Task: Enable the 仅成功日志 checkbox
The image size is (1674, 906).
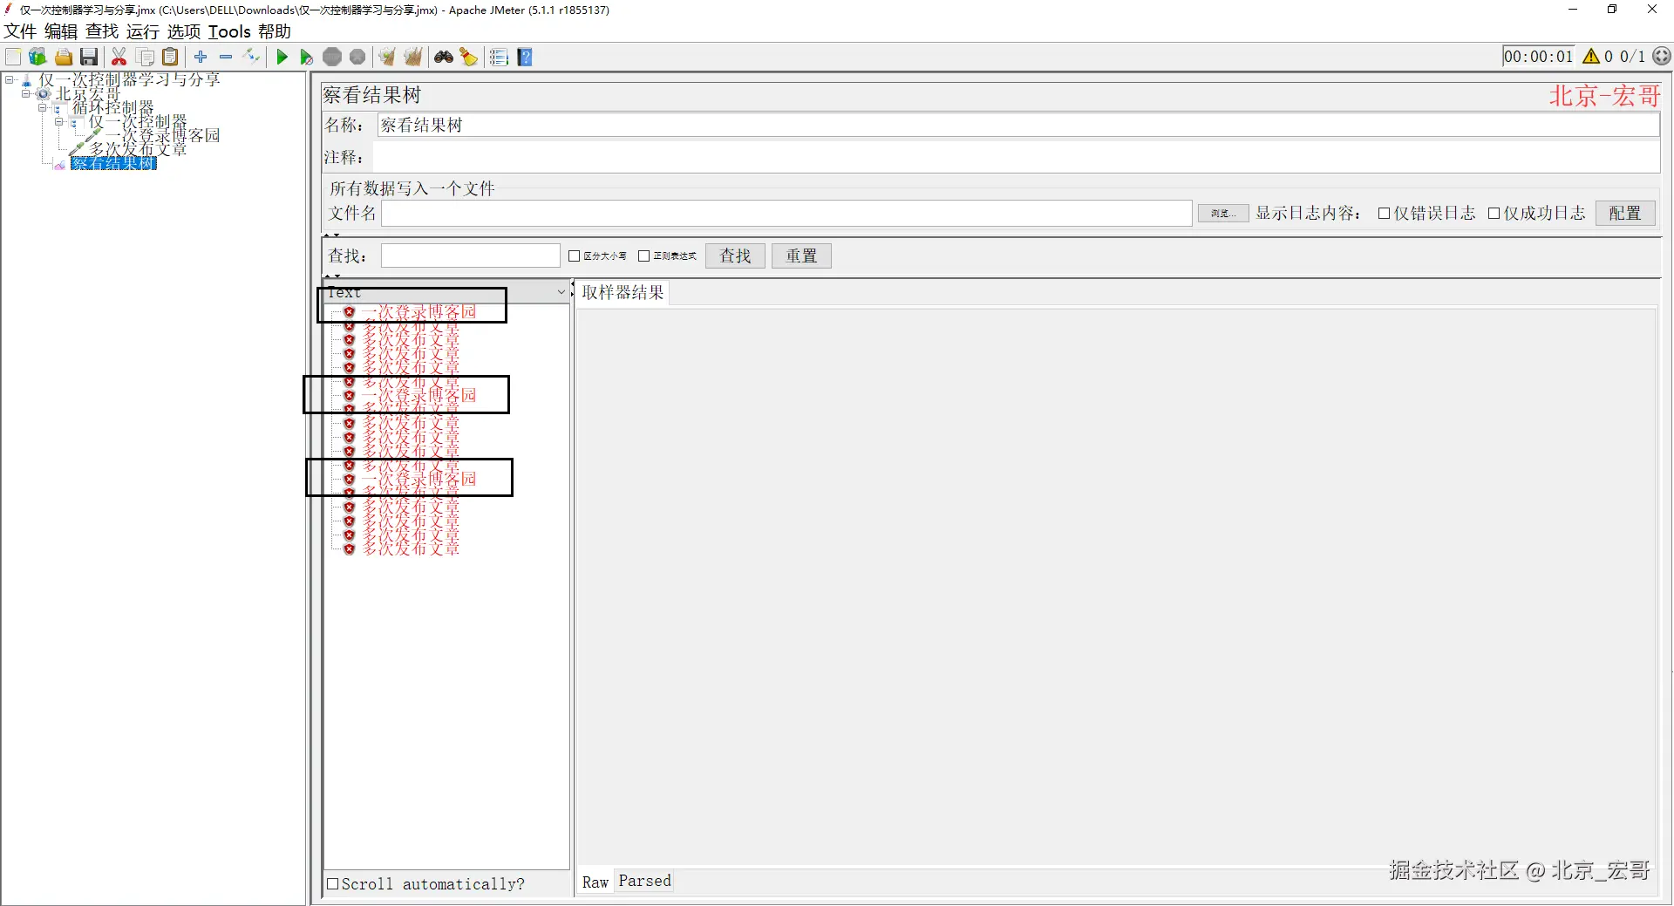Action: point(1494,214)
